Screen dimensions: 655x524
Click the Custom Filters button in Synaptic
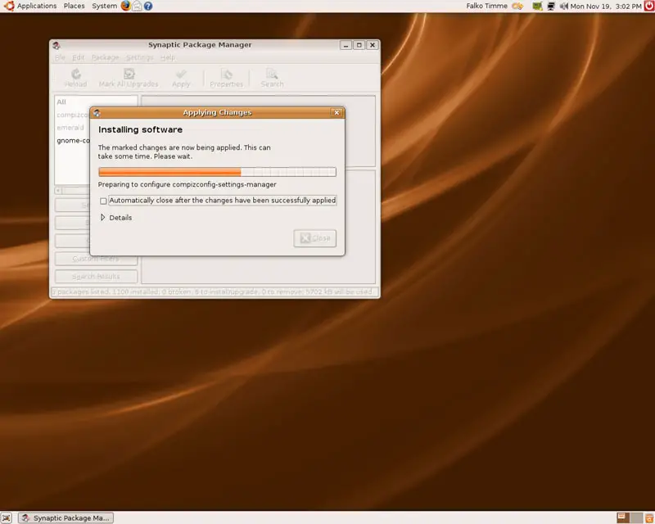[96, 259]
